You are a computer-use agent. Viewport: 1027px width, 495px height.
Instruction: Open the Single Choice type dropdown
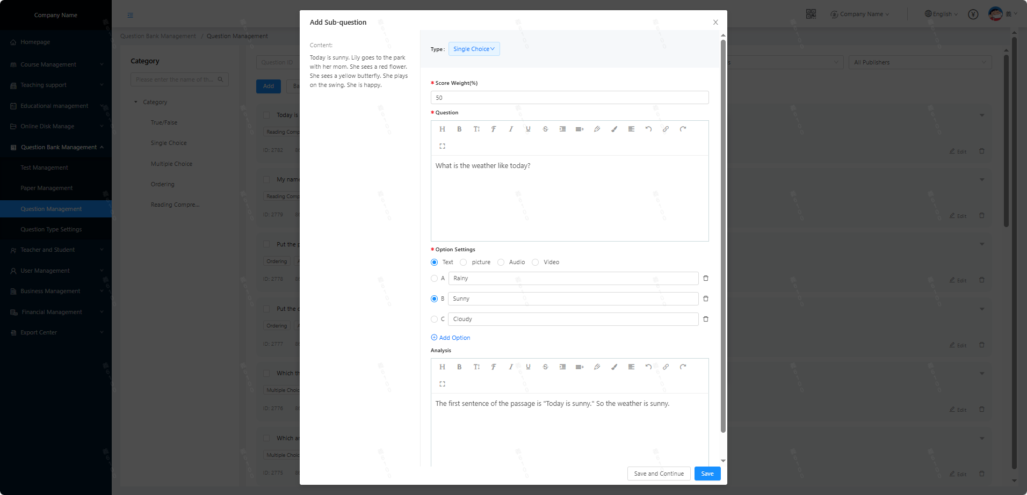point(474,49)
